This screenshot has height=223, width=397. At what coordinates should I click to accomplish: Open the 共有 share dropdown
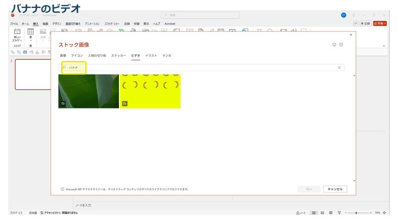380,23
